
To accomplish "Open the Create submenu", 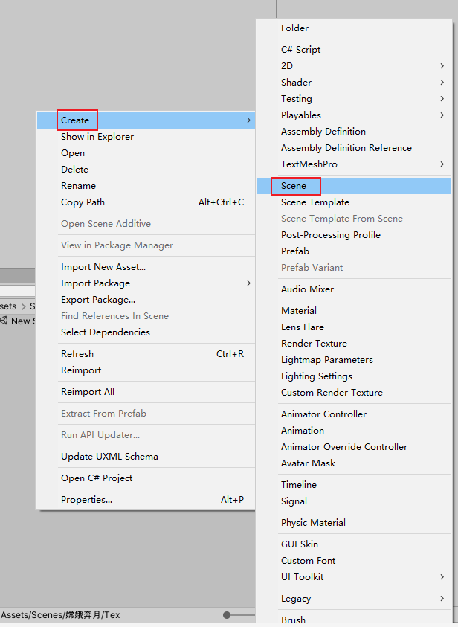I will tap(146, 120).
